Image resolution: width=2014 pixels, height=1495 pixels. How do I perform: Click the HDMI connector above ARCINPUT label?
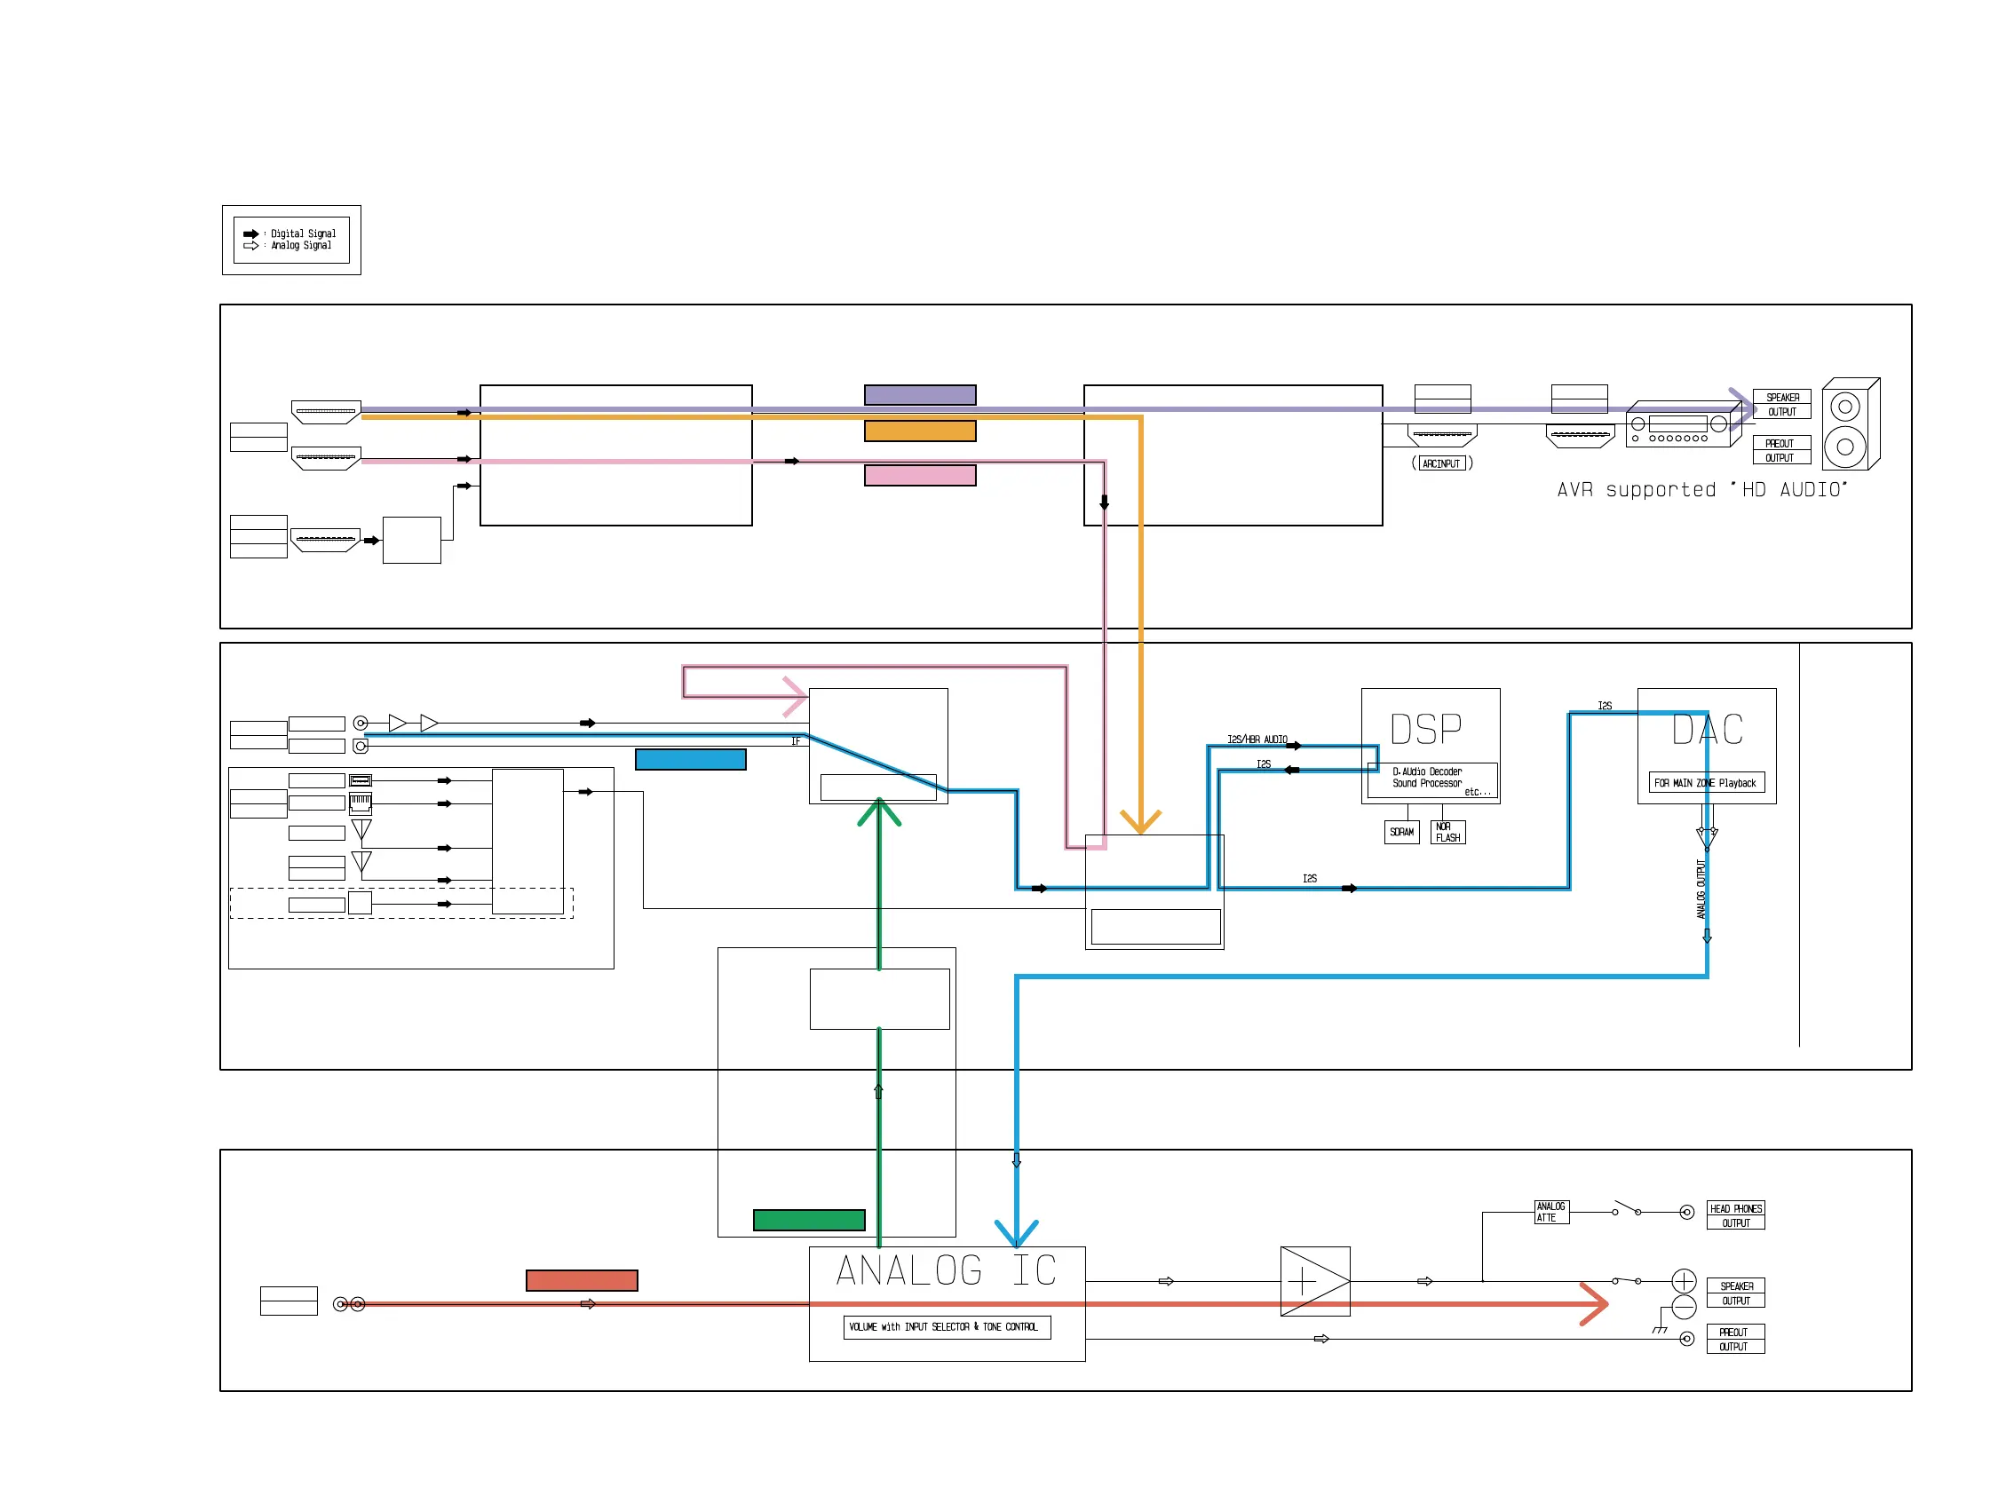(x=1441, y=435)
